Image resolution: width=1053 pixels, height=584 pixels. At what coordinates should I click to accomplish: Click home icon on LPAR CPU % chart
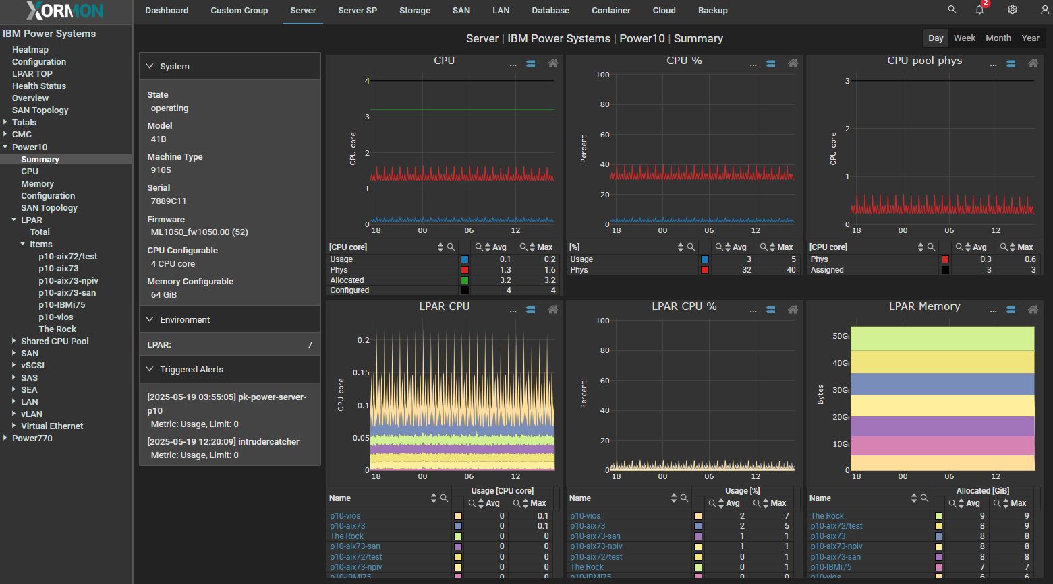click(793, 309)
